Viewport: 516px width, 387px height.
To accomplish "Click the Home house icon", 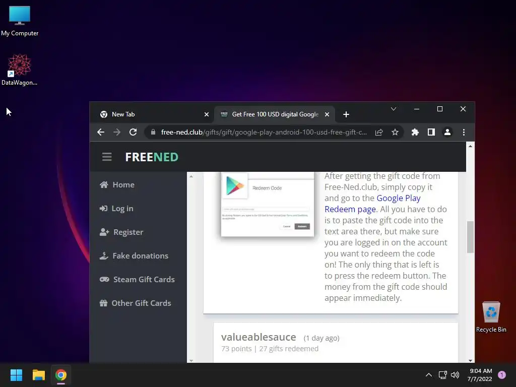I will click(x=104, y=184).
